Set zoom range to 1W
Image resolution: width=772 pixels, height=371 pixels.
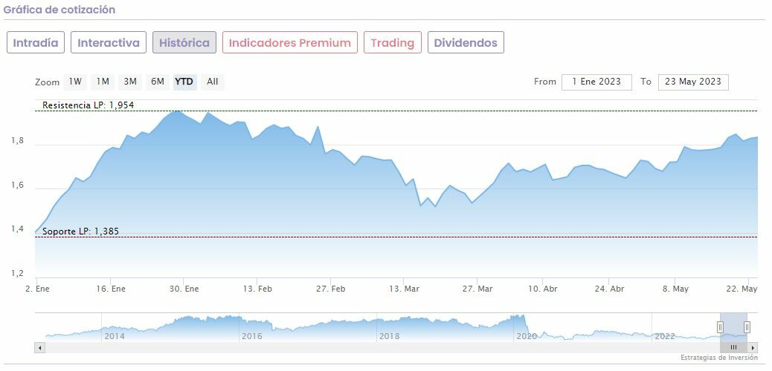pyautogui.click(x=75, y=82)
